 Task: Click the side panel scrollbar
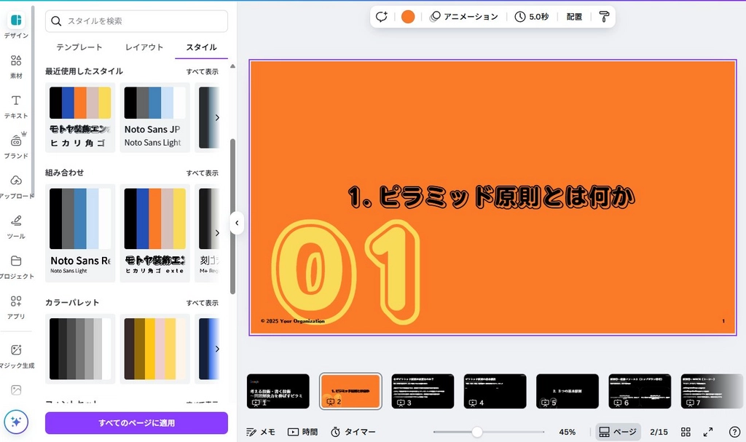pos(232,216)
